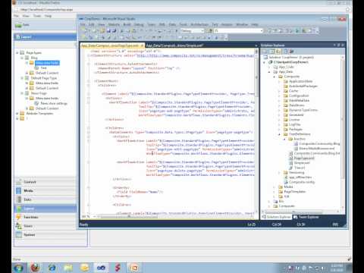The height and width of the screenshot is (273, 364).
Task: Collapse the App_Data folder in Solution Explorer
Action: (269, 72)
